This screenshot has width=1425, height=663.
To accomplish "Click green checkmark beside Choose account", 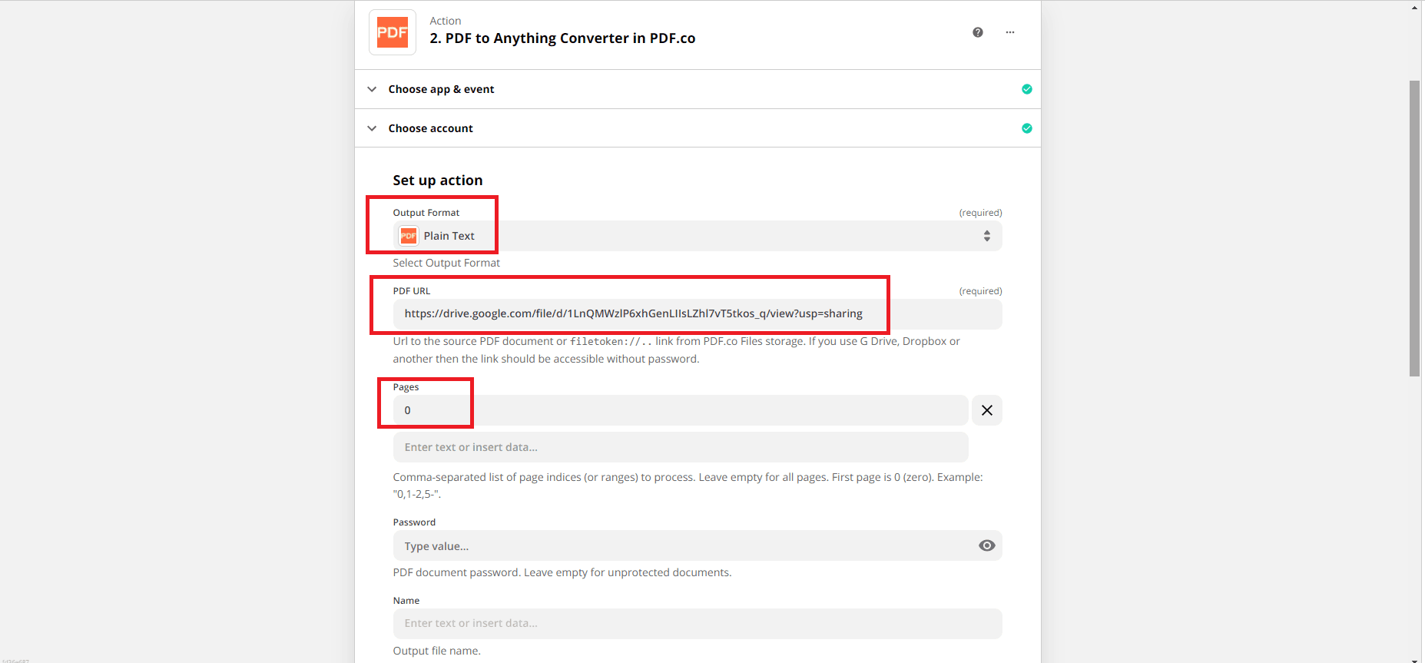I will 1026,128.
